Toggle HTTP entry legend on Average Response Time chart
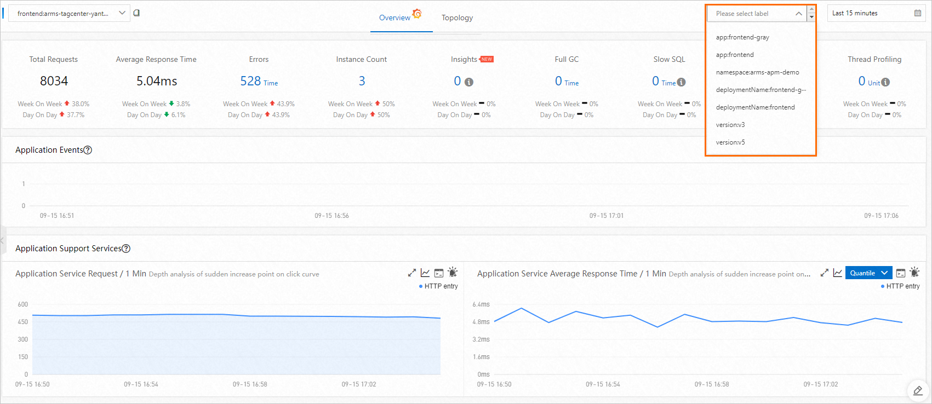This screenshot has height=404, width=932. click(900, 286)
